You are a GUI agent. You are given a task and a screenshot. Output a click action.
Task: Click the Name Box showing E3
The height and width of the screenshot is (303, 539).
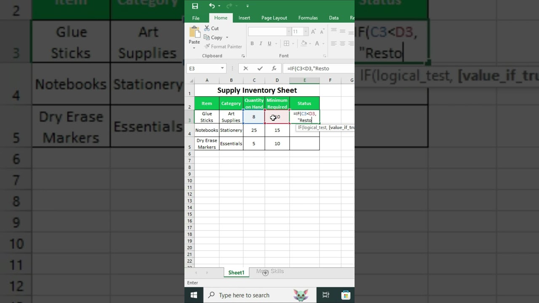point(203,68)
